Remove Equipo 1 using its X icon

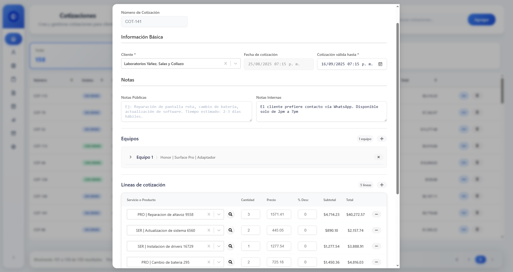378,157
